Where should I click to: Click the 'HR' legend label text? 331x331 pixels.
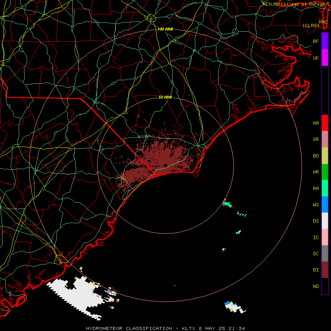(x=316, y=172)
